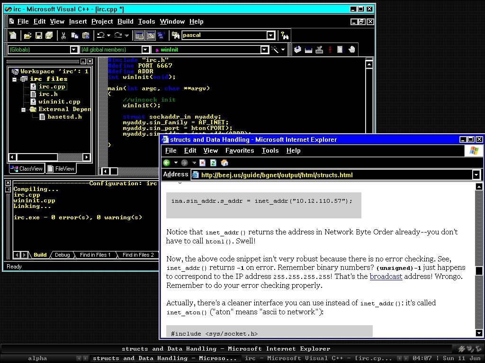Open the Redo history dropdown arrow
485x363 pixels.
126,35
